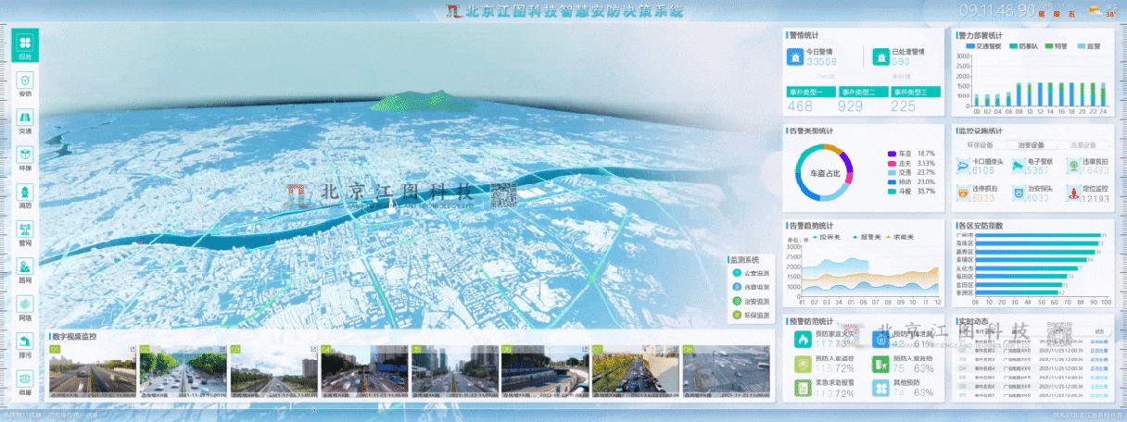Image resolution: width=1127 pixels, height=422 pixels.
Task: Toggle 特警 series in the legend
Action: point(1056,44)
